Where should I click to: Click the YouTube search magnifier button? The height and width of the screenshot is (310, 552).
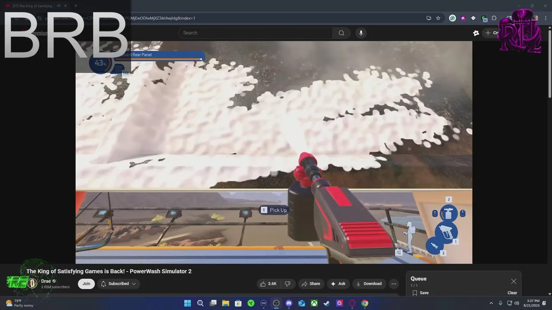click(342, 33)
